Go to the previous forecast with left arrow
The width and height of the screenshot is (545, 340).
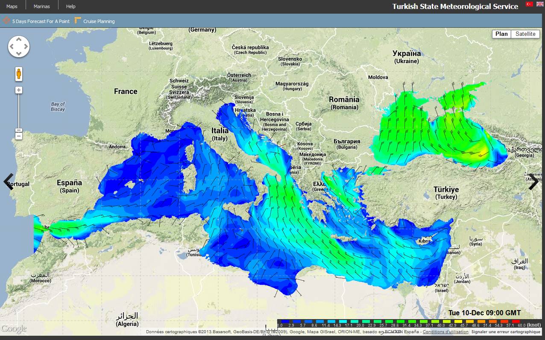click(x=9, y=182)
